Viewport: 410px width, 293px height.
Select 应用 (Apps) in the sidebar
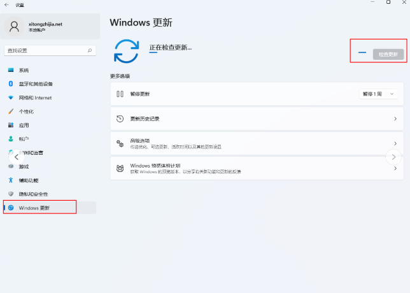[24, 125]
